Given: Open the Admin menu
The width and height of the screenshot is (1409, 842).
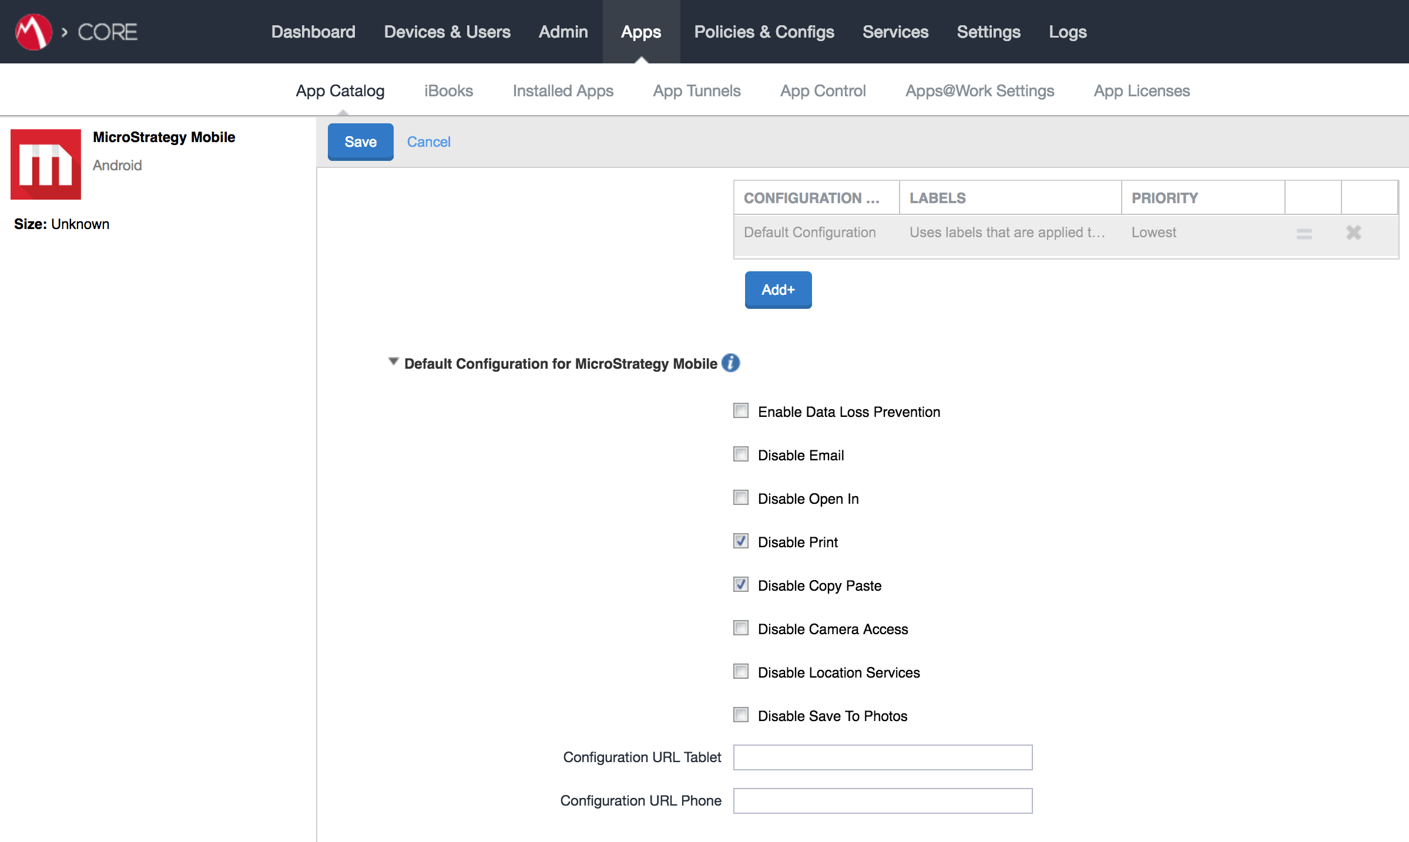Looking at the screenshot, I should coord(563,32).
